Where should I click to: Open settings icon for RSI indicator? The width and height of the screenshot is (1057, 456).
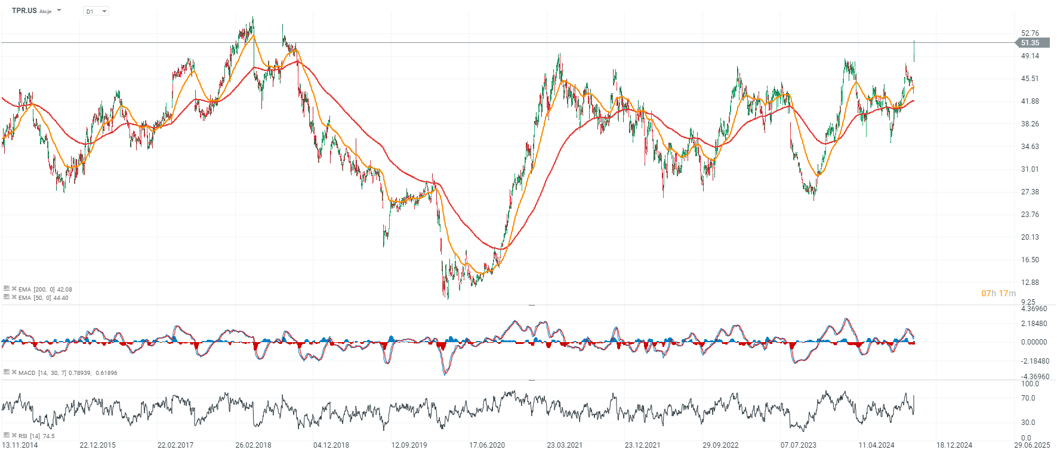click(x=7, y=435)
